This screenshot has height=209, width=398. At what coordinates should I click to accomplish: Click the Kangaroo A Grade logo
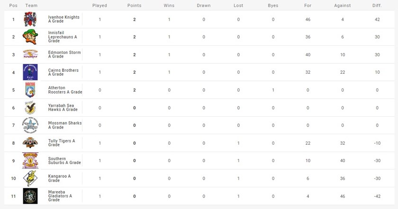[x=30, y=178]
